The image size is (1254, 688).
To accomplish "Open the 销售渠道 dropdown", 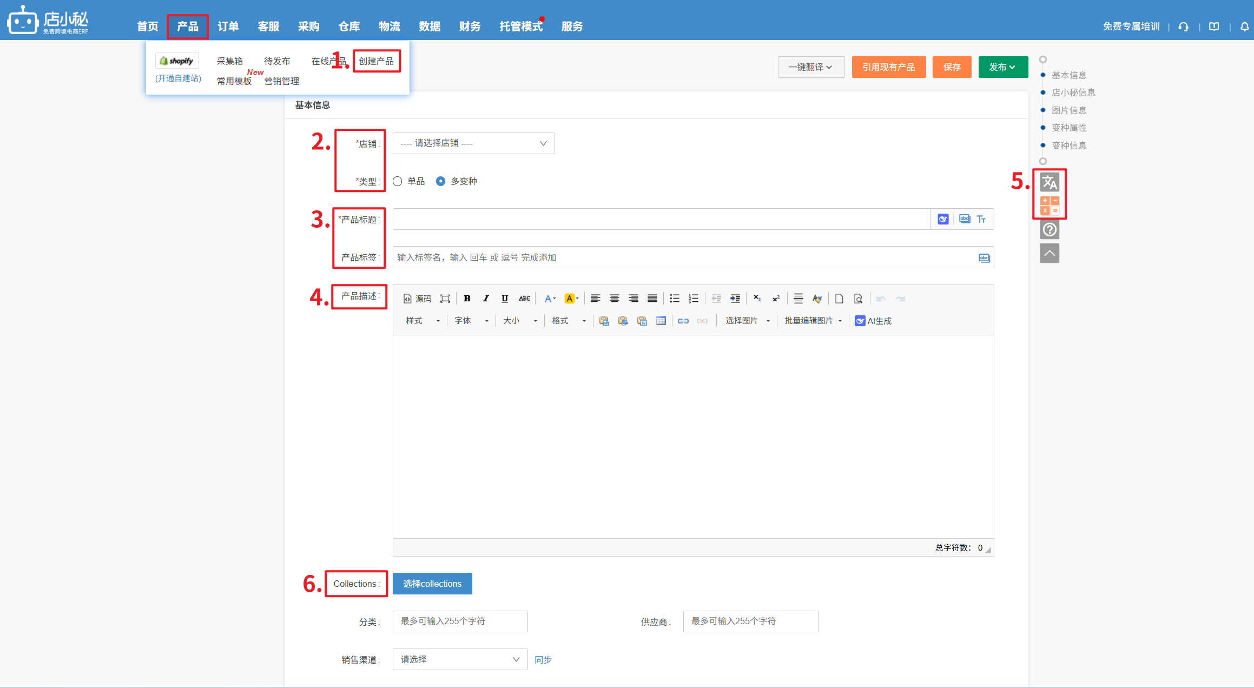I will pyautogui.click(x=460, y=659).
